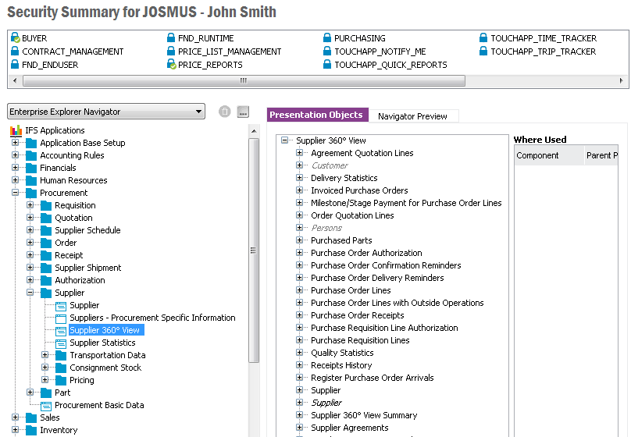Click the roles list right scroll arrow
Image resolution: width=631 pixels, height=437 pixels.
(622, 81)
